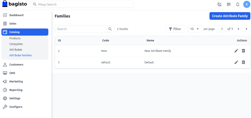Focus the Mega Search field

82,4
